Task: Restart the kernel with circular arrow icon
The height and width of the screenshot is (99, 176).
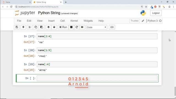Action: (x=77, y=27)
